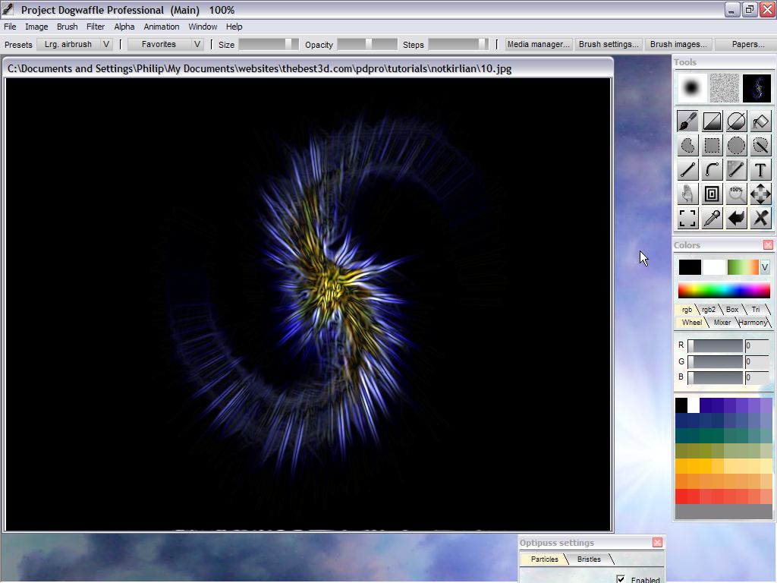The width and height of the screenshot is (777, 583).
Task: Open the Lrg. airbrush presets dropdown
Action: tap(106, 45)
